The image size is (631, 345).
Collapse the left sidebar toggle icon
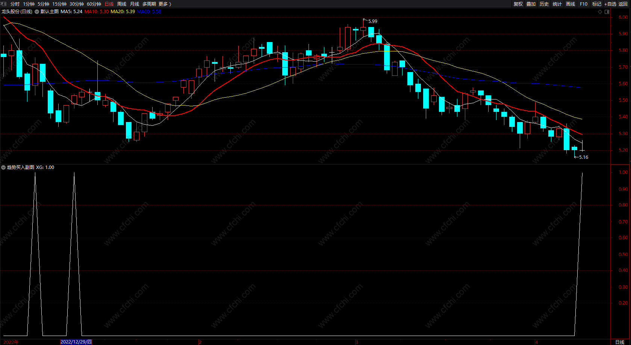(x=4, y=4)
